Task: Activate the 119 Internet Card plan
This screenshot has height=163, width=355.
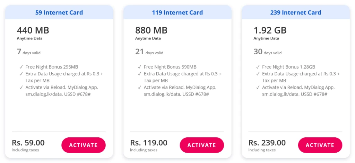Action: [x=202, y=145]
